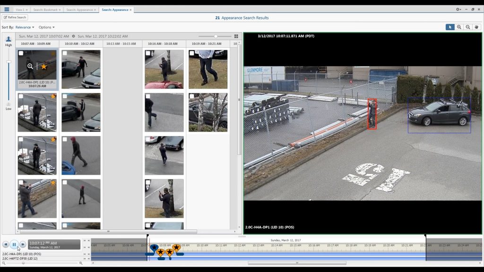Screen dimensions: 484x272
Task: Click the timeline zoom slider handle
Action: pos(23,263)
